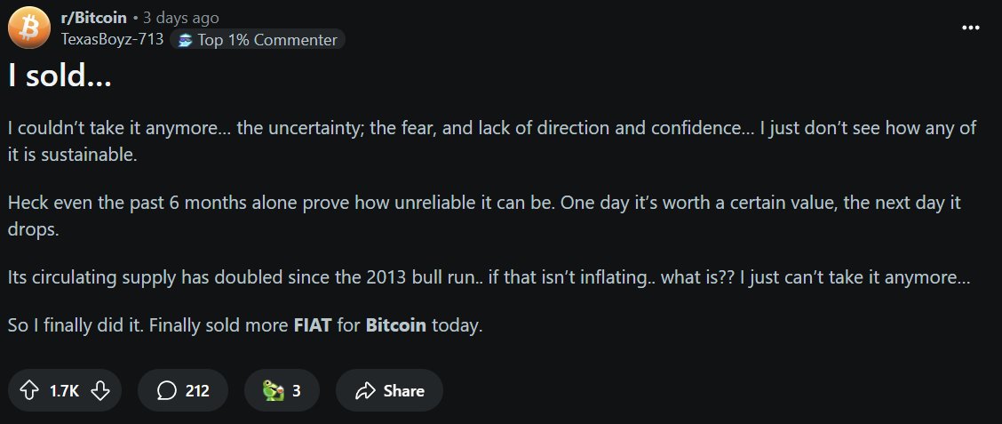This screenshot has height=424, width=1002.
Task: Upvote the "I sold..." post
Action: [x=29, y=390]
